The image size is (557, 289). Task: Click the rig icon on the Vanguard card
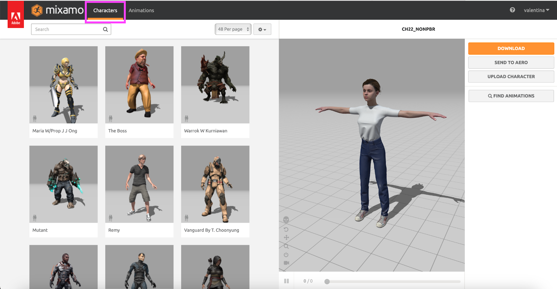(x=187, y=218)
